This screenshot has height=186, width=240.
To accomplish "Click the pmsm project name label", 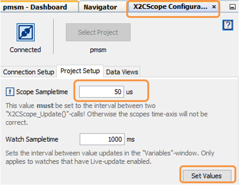I will [98, 50].
